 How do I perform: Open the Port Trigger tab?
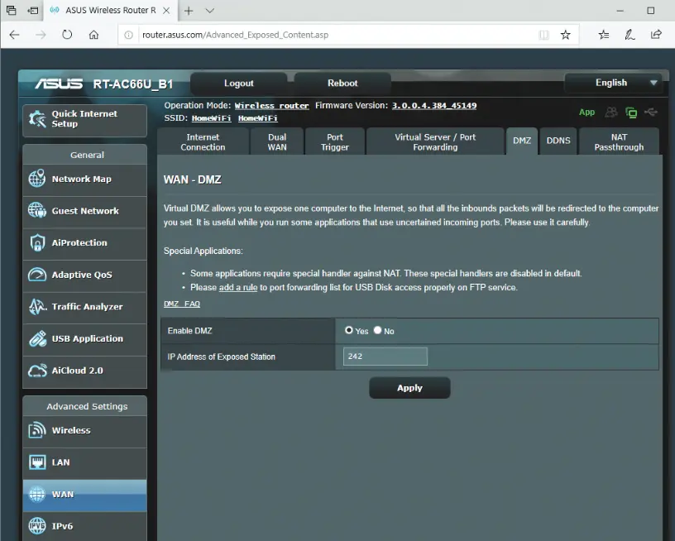click(x=334, y=142)
